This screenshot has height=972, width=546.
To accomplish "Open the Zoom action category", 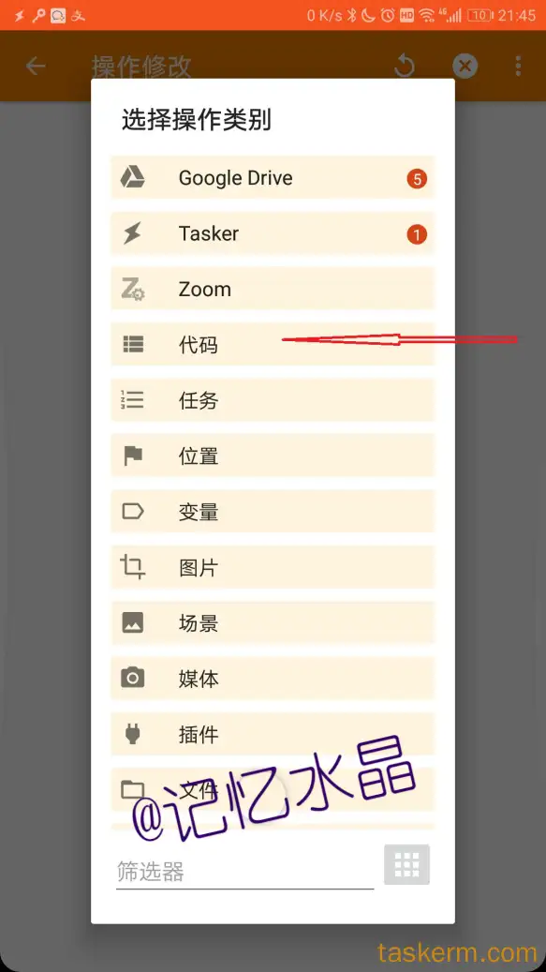I will coord(273,289).
